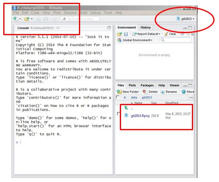Viewport: 219px width, 182px height.
Task: Click the Open File folder icon
Action: (27, 19)
